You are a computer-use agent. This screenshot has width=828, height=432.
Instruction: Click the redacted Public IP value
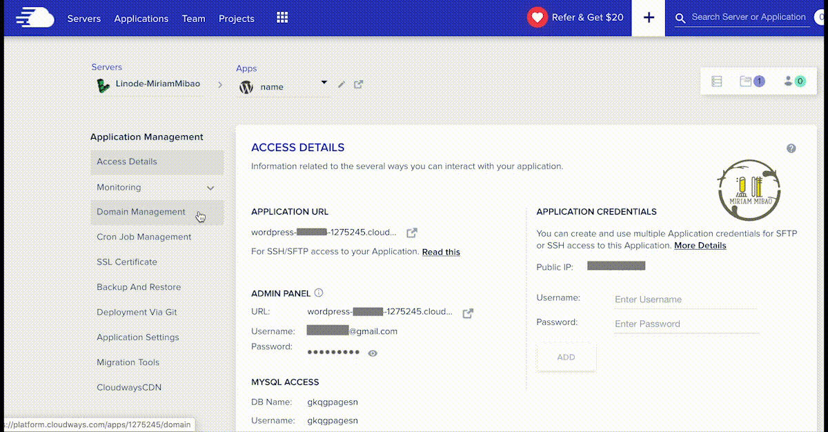point(616,266)
